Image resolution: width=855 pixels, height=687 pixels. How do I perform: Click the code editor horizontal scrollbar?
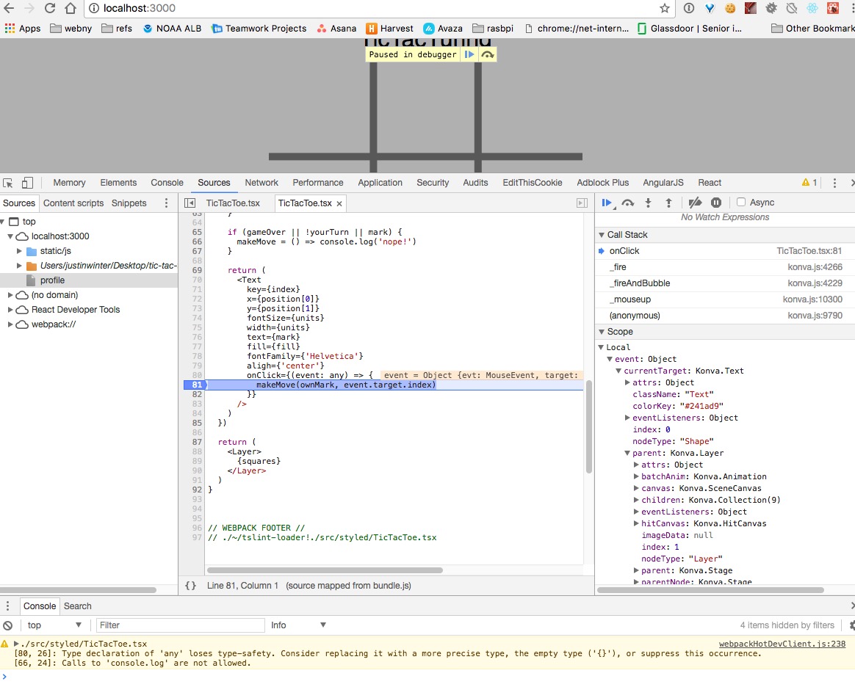325,570
